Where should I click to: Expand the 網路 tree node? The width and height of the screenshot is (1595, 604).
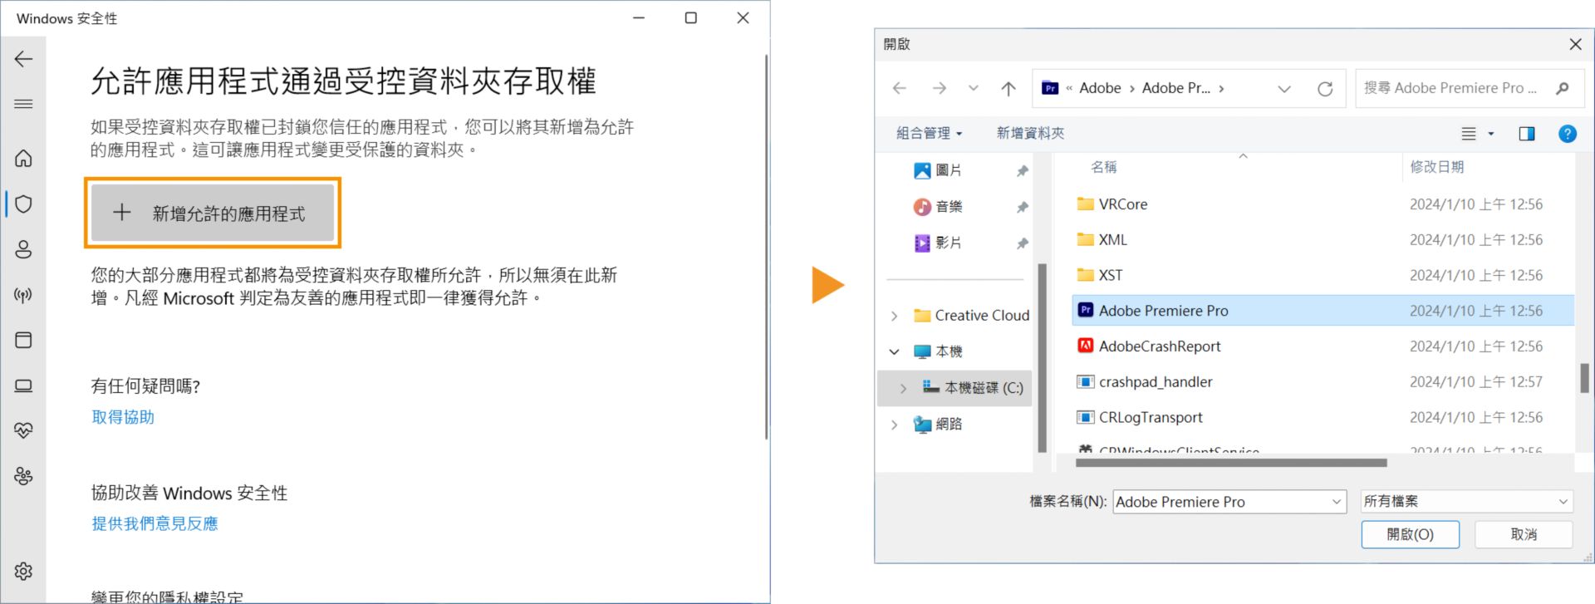click(894, 425)
